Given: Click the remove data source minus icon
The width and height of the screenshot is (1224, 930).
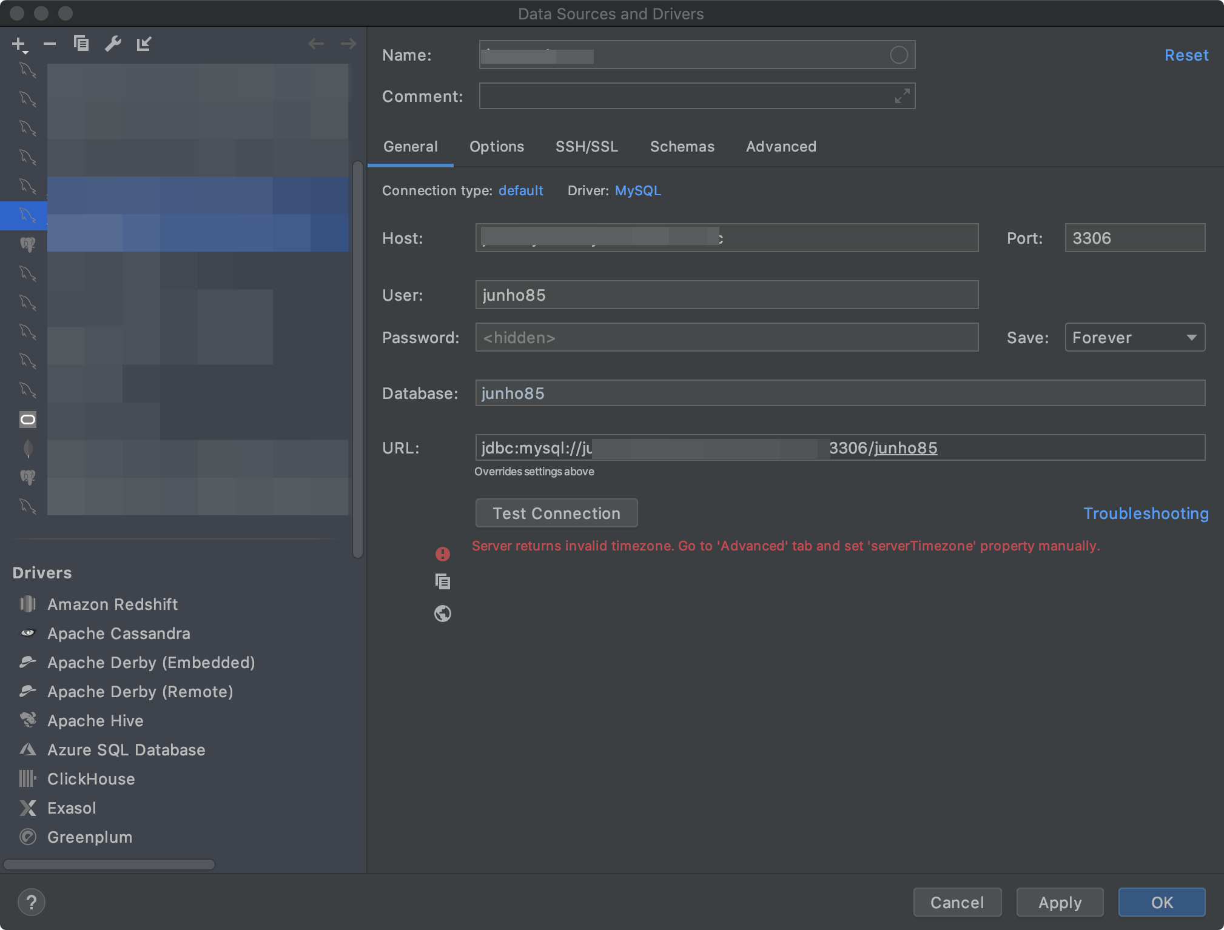Looking at the screenshot, I should 50,44.
